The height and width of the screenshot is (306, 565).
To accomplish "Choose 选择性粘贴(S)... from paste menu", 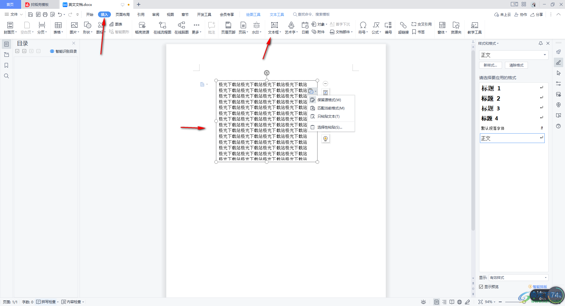I will pyautogui.click(x=331, y=127).
